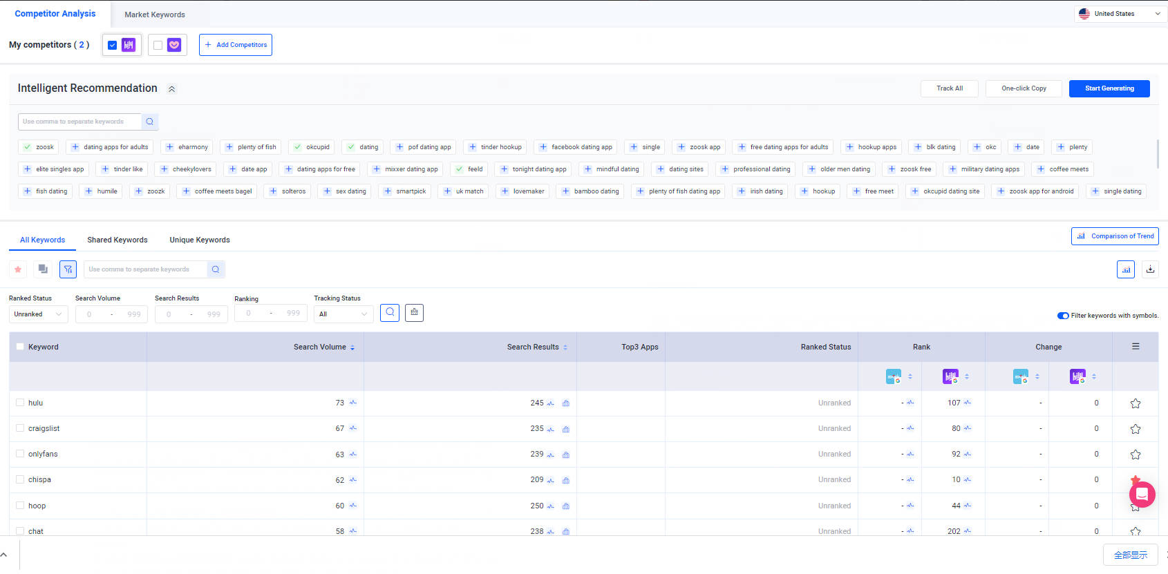Select the Unique Keywords tab

(200, 240)
